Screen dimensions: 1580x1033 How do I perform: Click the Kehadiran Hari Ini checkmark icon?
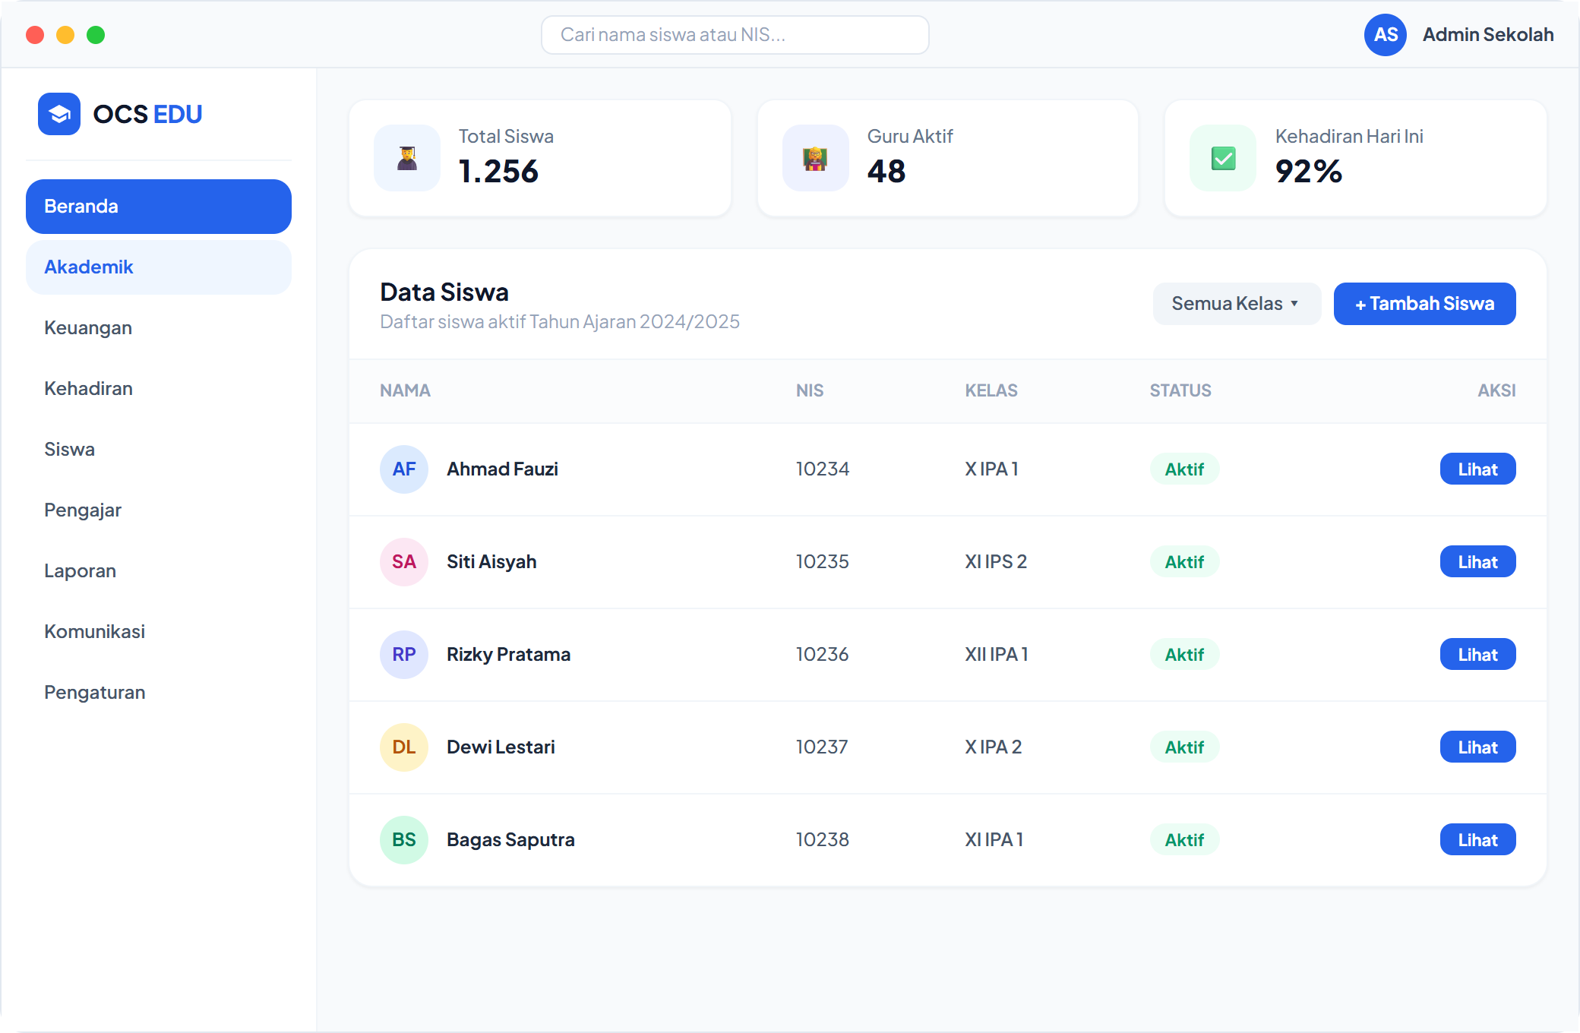click(x=1223, y=158)
